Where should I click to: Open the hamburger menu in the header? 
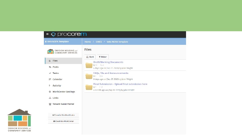(47, 34)
